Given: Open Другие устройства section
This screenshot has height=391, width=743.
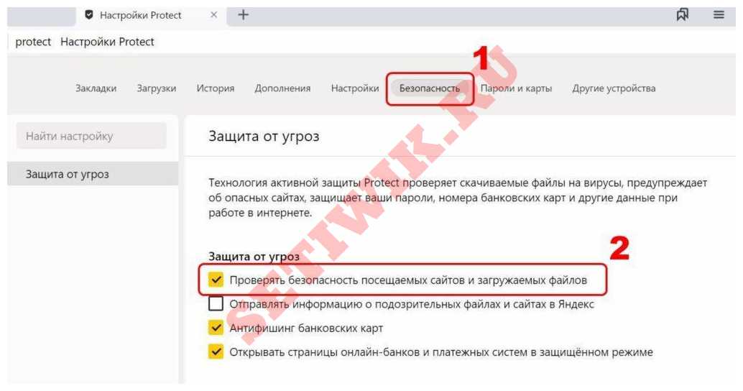Looking at the screenshot, I should point(614,88).
